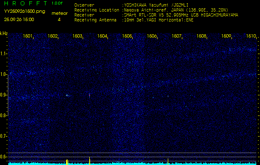Click the yellow power spike near 1506
This screenshot has height=165, width=260.
point(168,162)
